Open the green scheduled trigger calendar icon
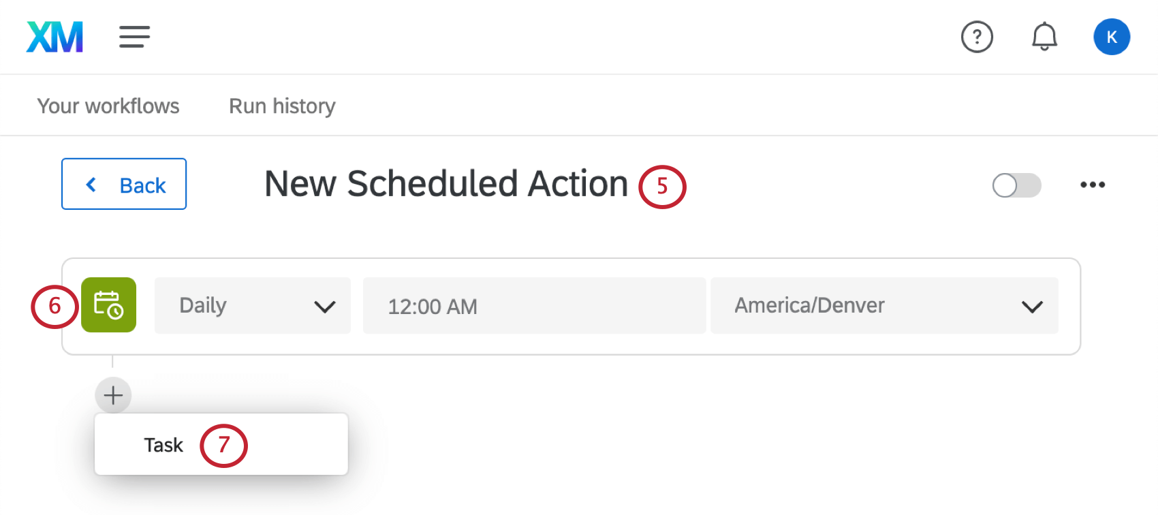This screenshot has height=515, width=1158. coord(108,305)
